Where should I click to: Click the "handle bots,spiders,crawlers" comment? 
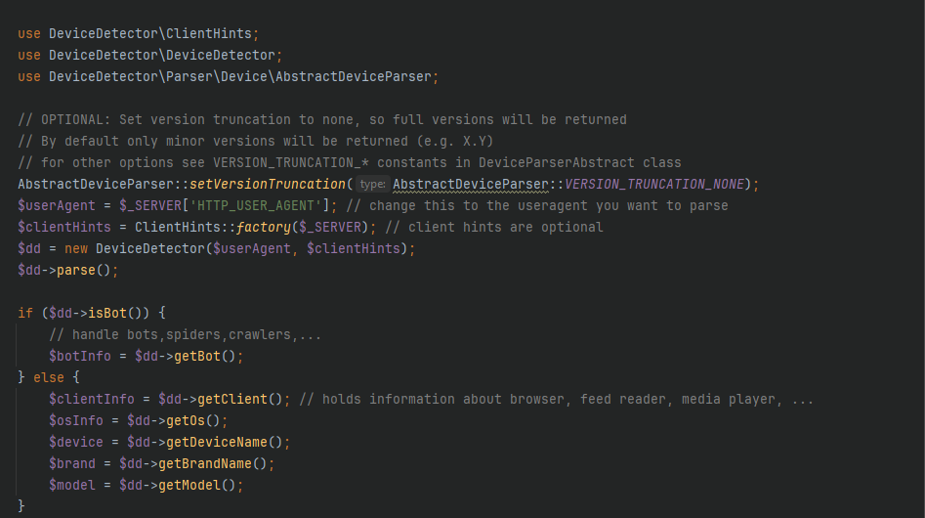184,334
